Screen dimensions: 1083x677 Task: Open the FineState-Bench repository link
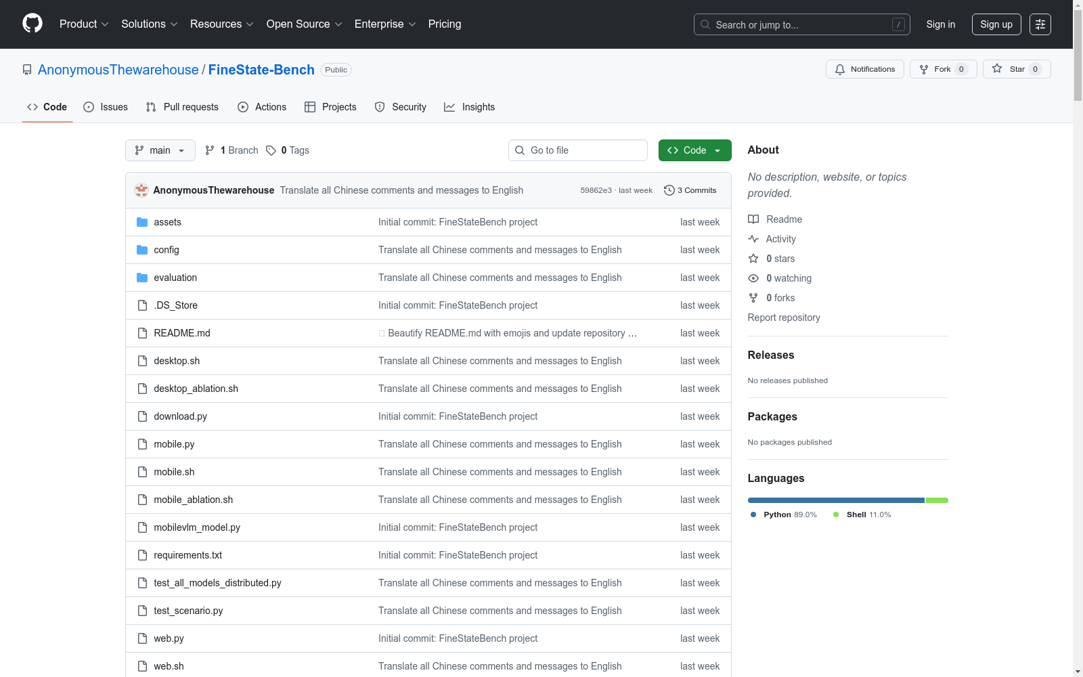(x=261, y=70)
